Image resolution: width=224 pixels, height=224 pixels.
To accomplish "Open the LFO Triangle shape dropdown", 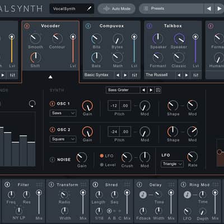I will 172,164.
